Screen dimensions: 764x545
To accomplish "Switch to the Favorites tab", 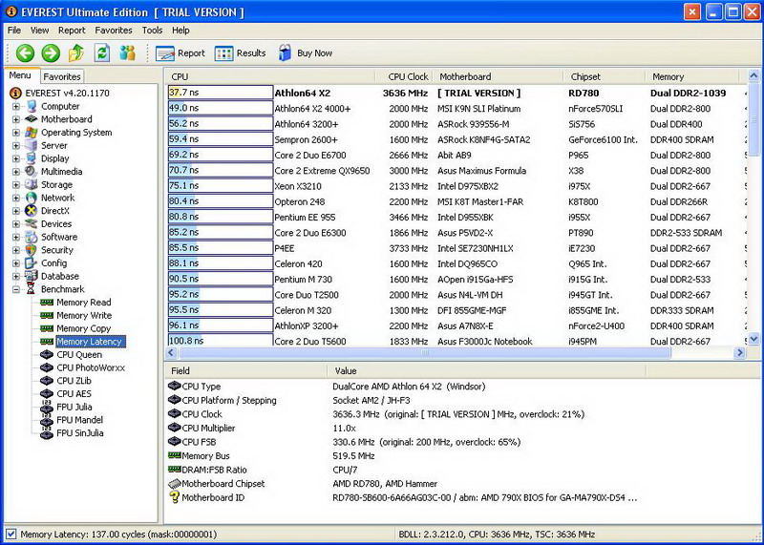I will (x=62, y=76).
